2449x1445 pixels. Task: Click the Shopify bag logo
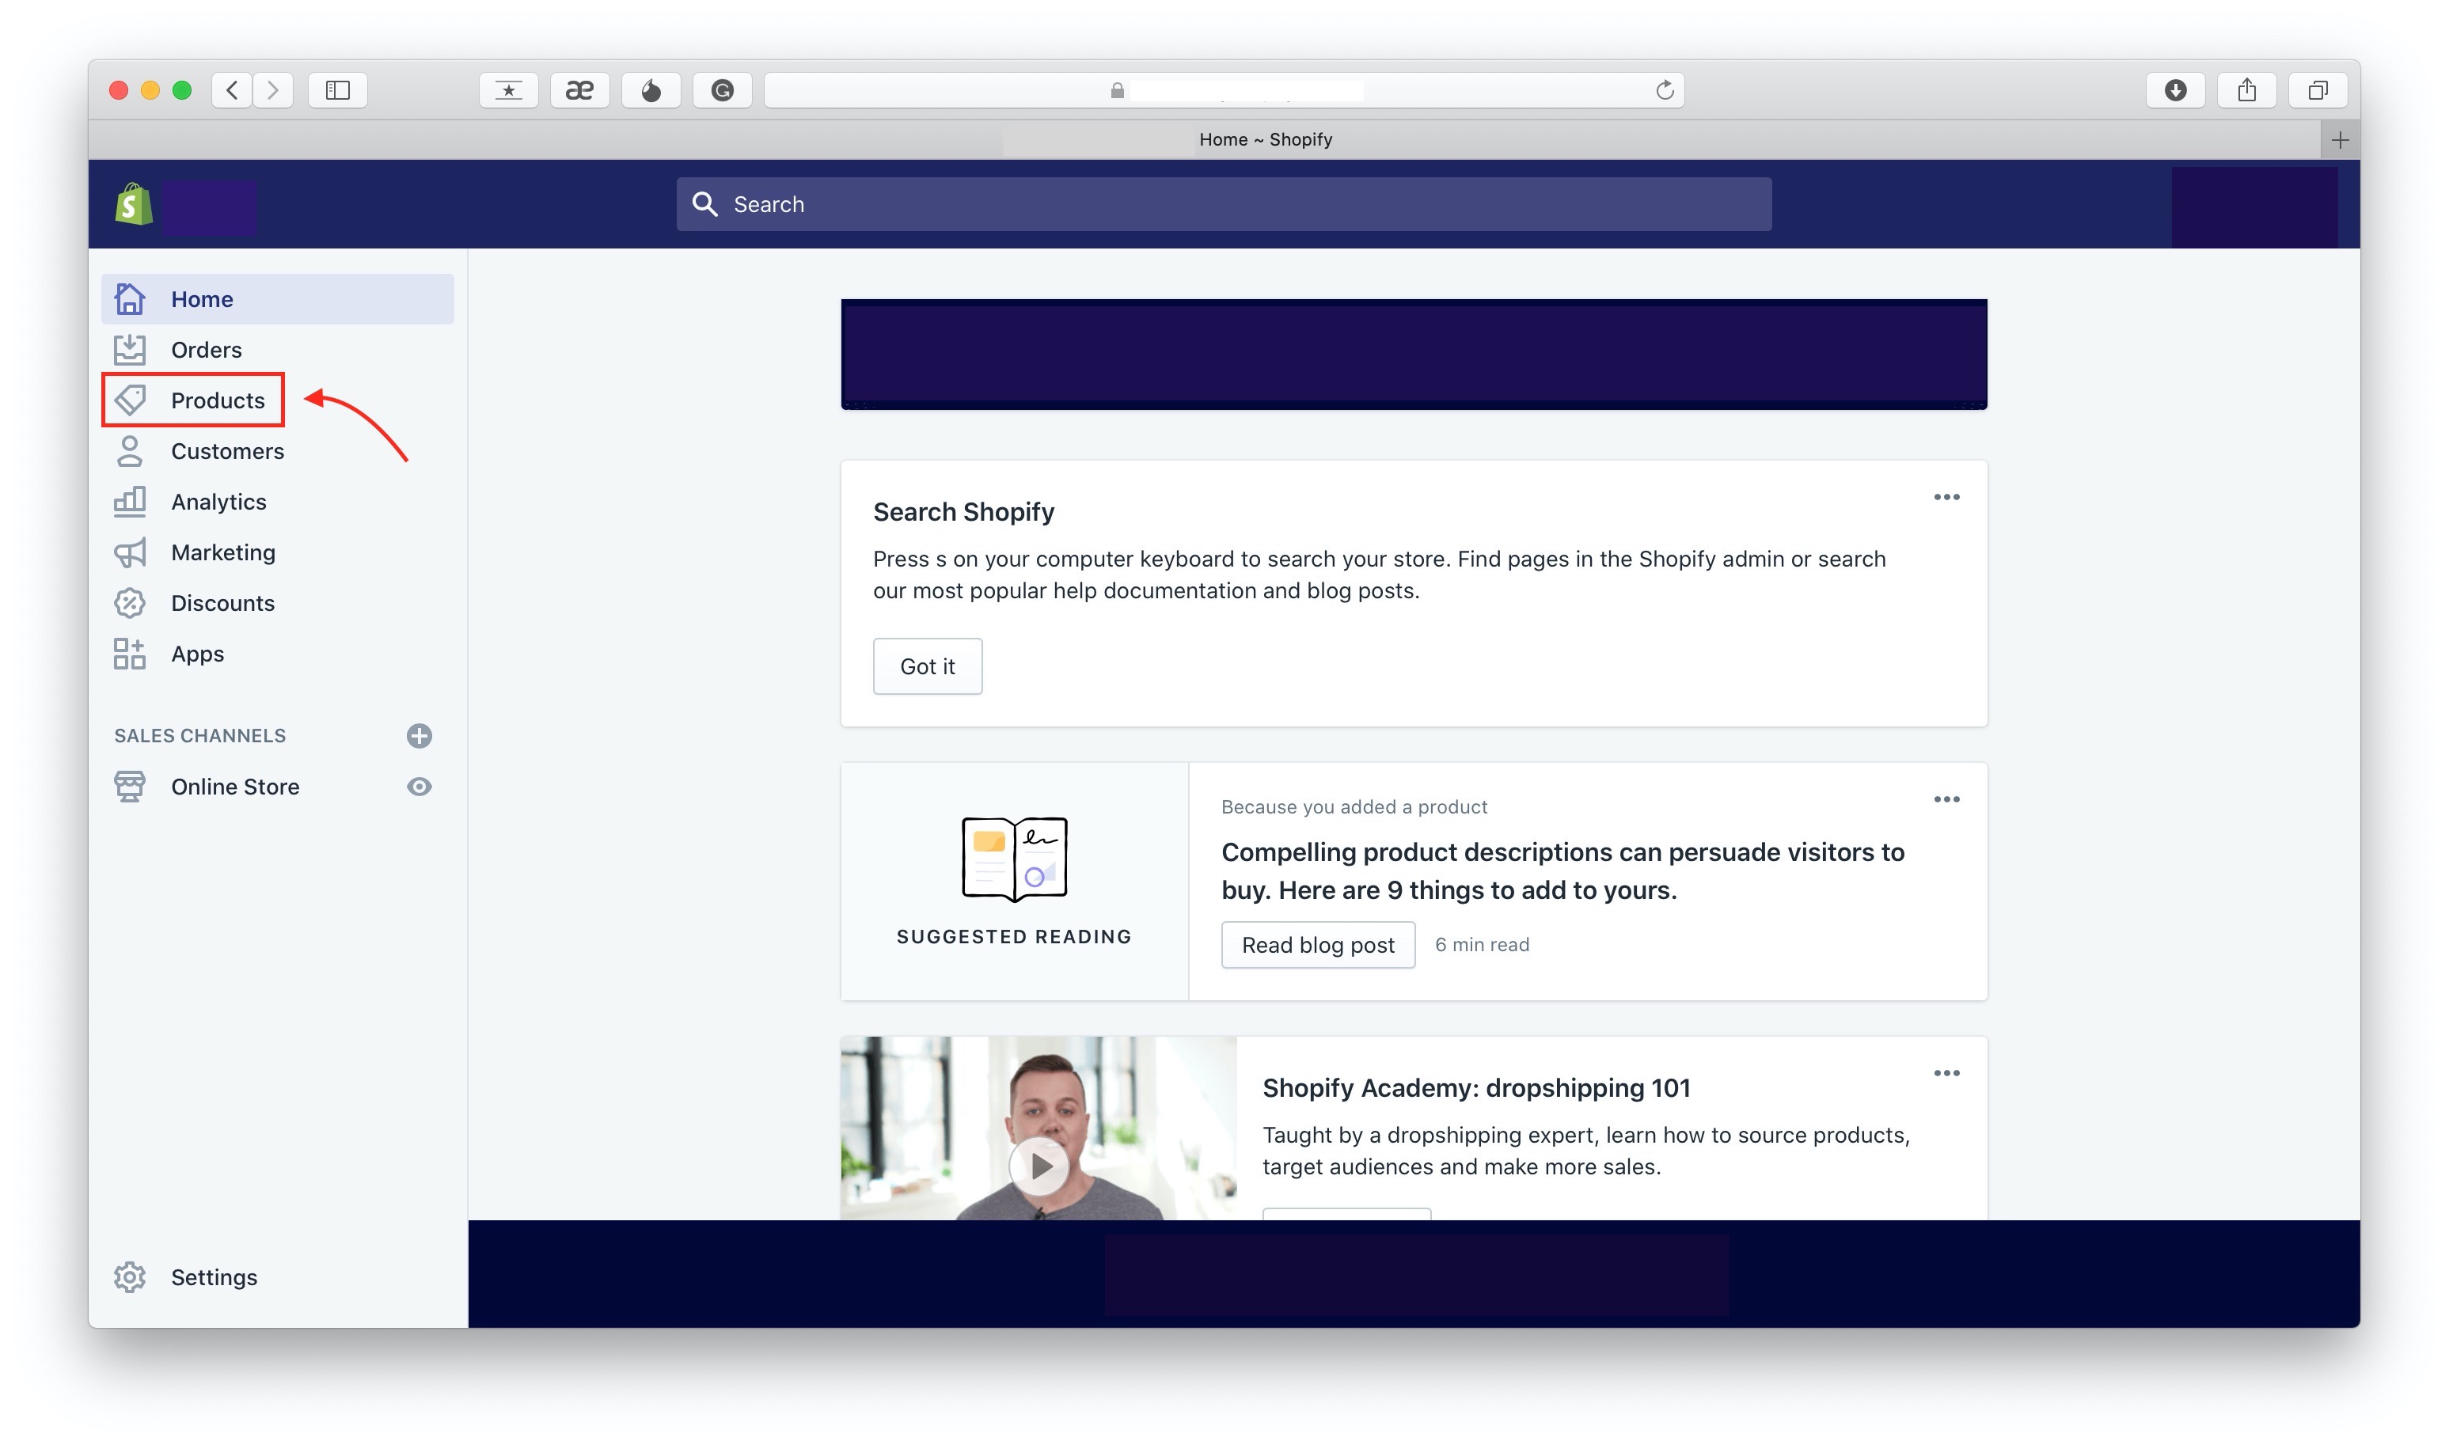[x=135, y=204]
